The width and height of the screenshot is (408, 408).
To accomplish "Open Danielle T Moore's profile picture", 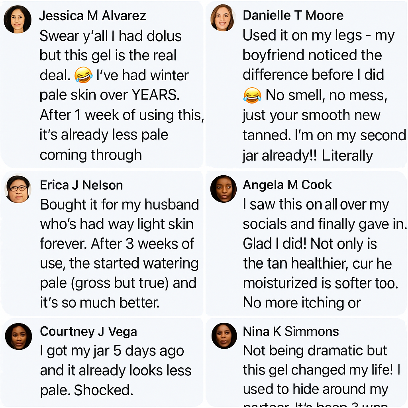I will 223,18.
